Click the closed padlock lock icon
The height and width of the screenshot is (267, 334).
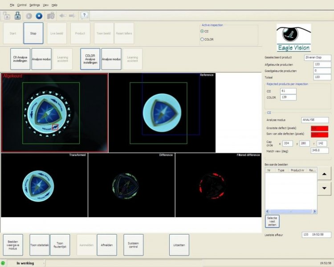pyautogui.click(x=17, y=16)
